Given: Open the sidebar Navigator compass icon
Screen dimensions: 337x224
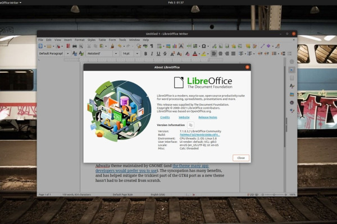Looking at the screenshot, I should (x=292, y=102).
